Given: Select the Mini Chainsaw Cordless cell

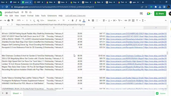Looking at the screenshot, I should [23, 56].
